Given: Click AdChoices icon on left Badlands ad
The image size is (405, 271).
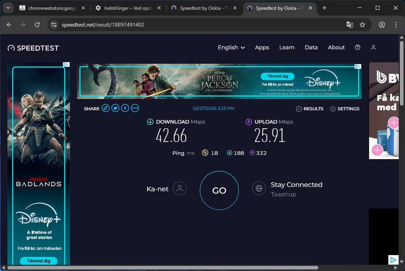Looking at the screenshot, I should coord(66,64).
